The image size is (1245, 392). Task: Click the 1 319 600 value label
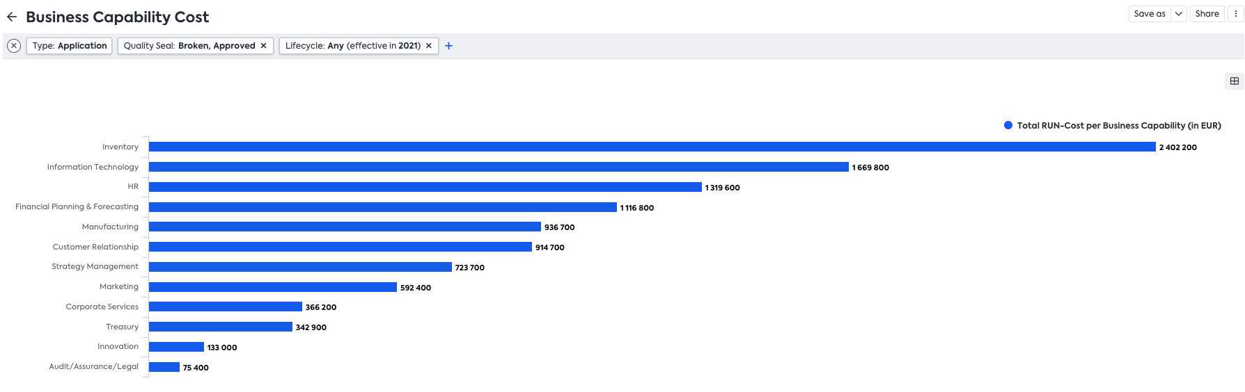[x=722, y=188]
